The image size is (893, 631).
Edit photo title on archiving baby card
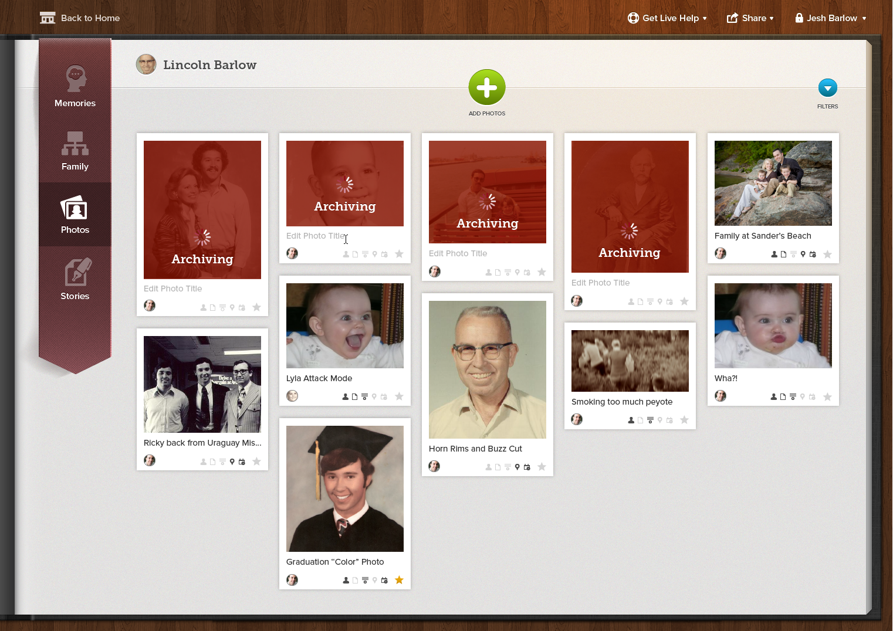click(316, 236)
